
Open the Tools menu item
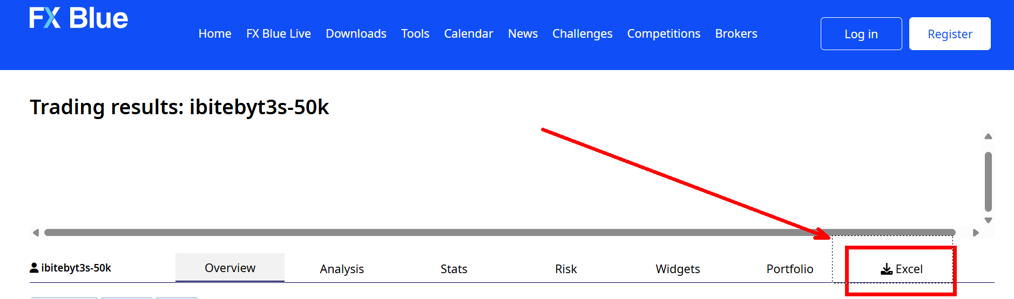415,34
